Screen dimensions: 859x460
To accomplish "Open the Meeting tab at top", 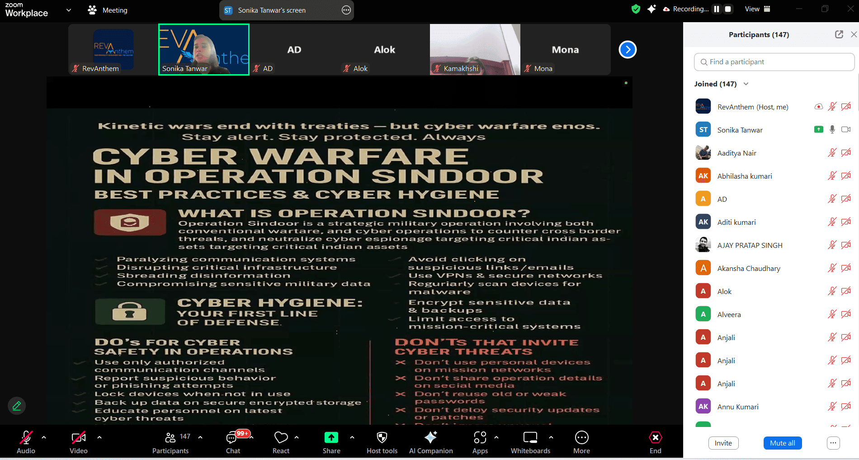I will 108,10.
